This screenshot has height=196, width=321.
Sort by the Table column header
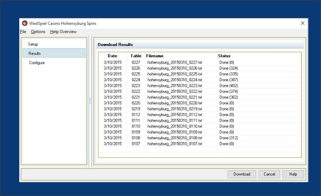tap(136, 56)
